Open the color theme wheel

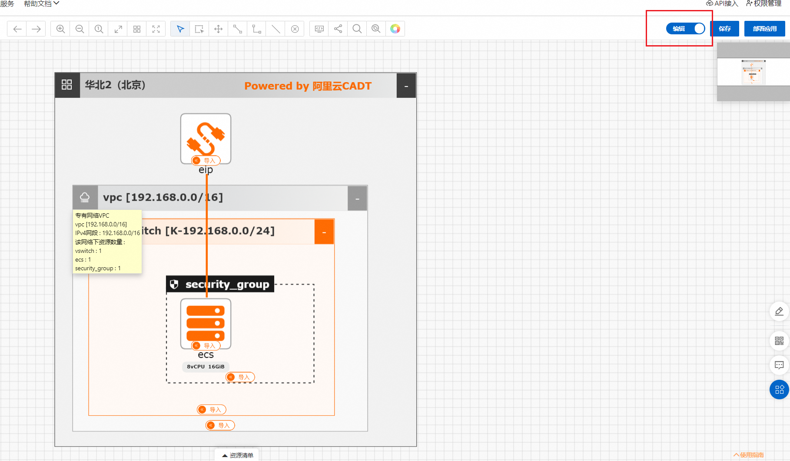[x=395, y=29]
